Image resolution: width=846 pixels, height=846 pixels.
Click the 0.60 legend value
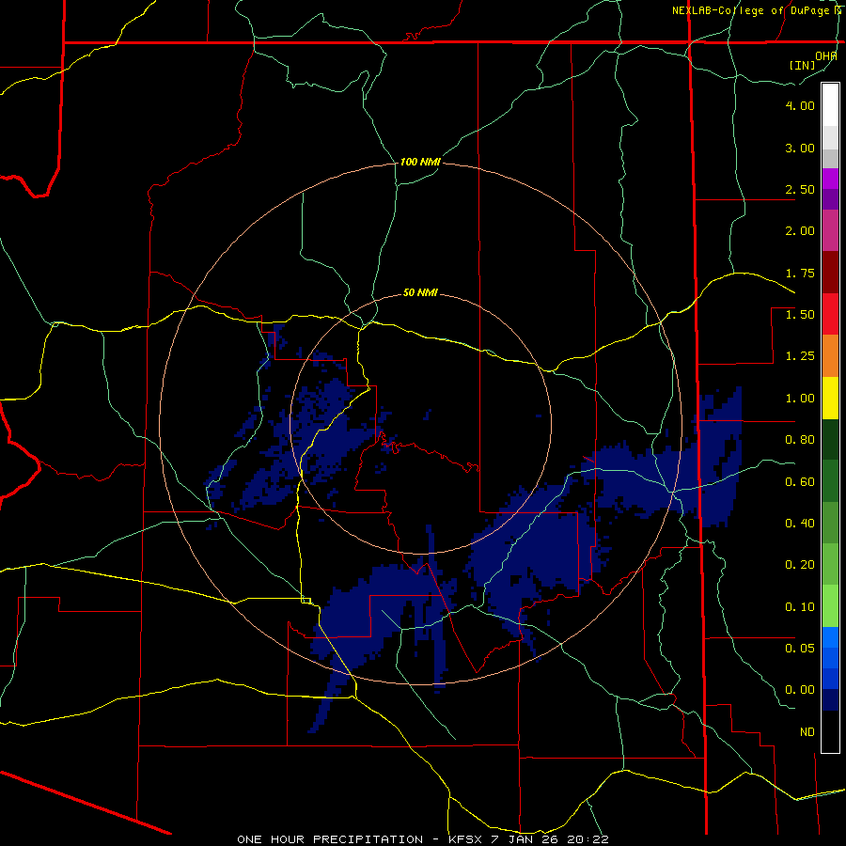pos(800,482)
